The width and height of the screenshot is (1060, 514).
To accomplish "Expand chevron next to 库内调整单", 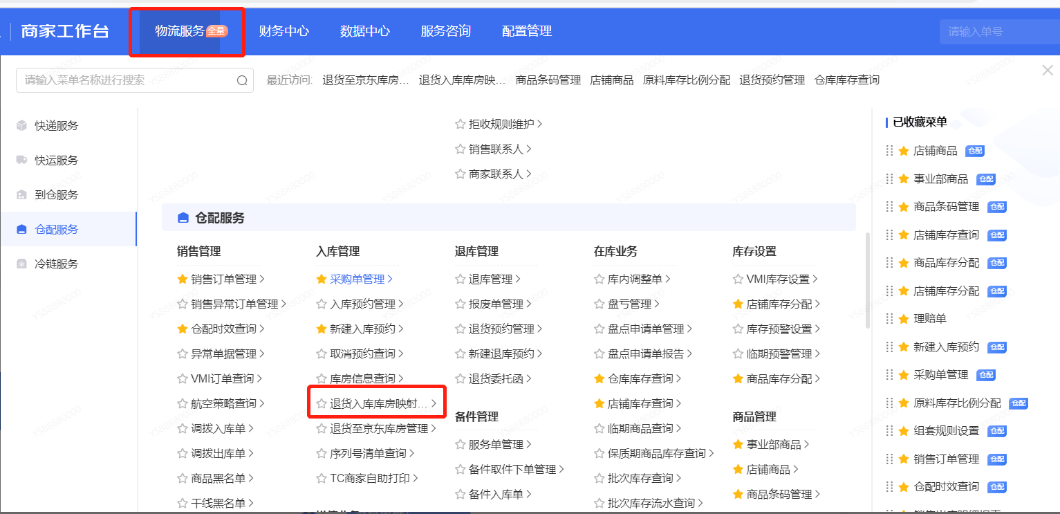I will click(x=668, y=279).
